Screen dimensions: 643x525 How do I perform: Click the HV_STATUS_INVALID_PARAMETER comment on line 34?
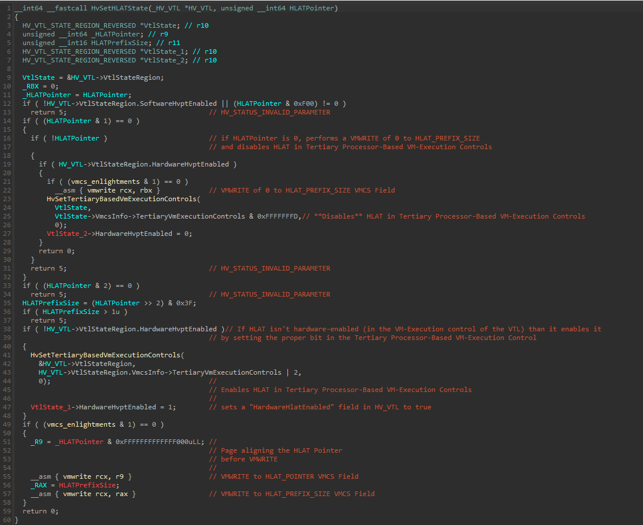(269, 294)
